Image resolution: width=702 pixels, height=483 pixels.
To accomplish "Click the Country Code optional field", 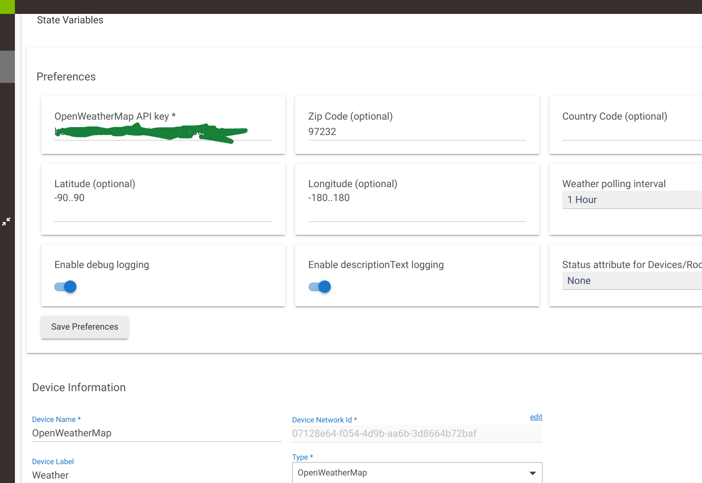I will [632, 132].
